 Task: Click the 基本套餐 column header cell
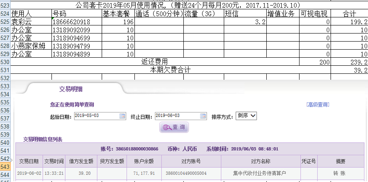click(x=118, y=14)
